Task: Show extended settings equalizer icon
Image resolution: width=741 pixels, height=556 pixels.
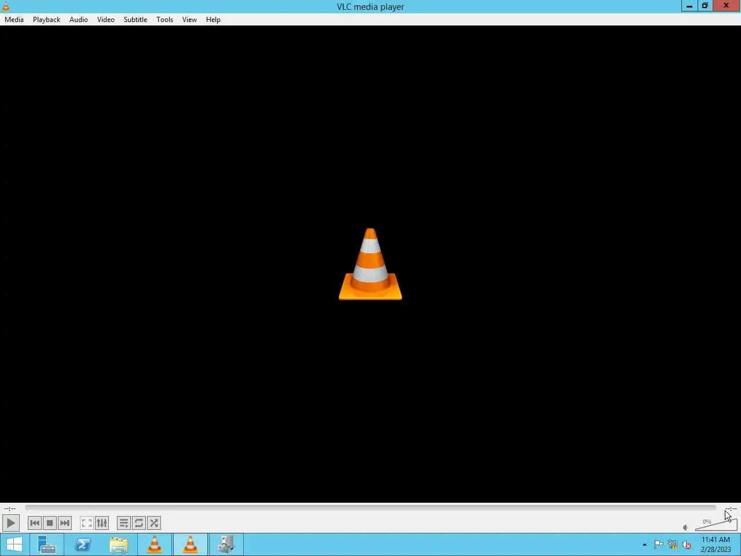Action: pos(102,523)
